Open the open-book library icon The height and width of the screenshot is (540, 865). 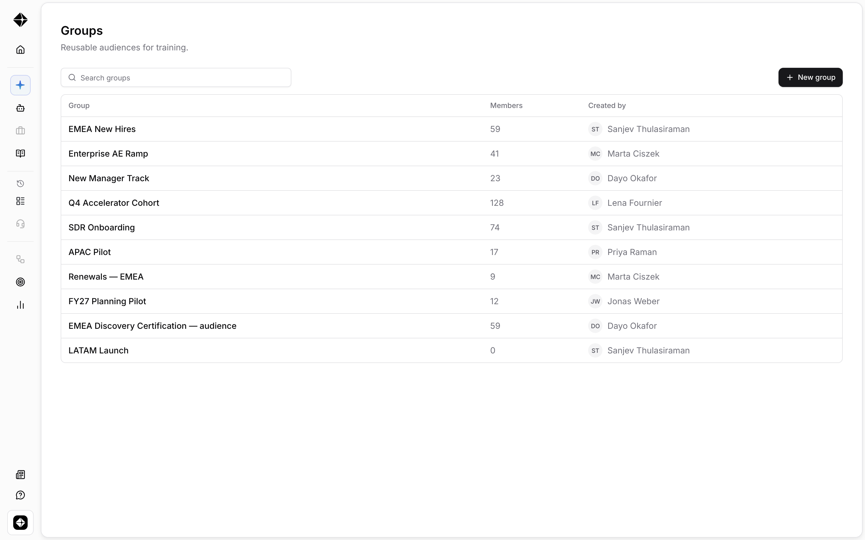coord(20,153)
